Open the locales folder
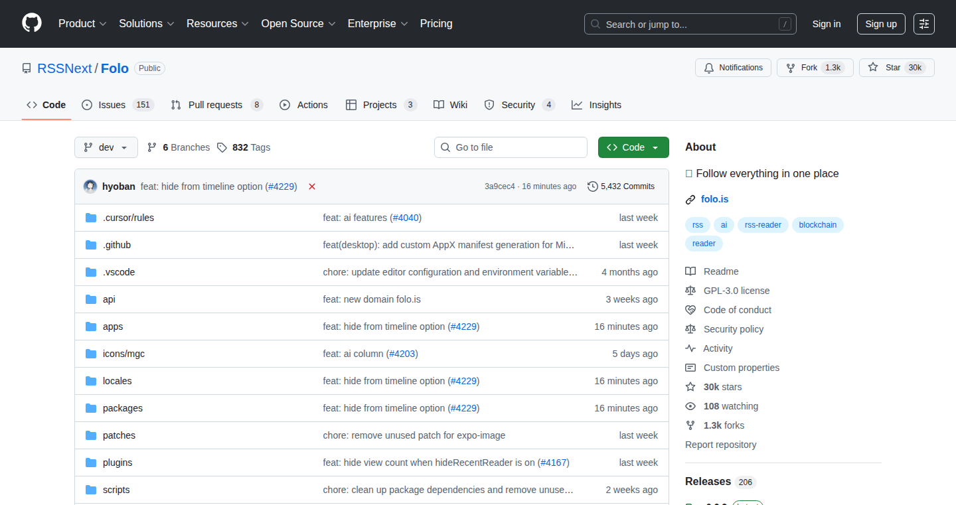 click(x=118, y=381)
